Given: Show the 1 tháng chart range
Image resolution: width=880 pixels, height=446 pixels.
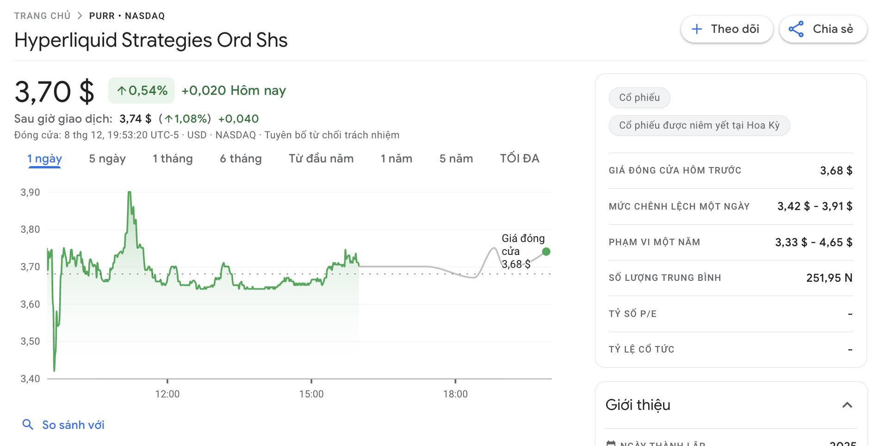Looking at the screenshot, I should click(173, 159).
